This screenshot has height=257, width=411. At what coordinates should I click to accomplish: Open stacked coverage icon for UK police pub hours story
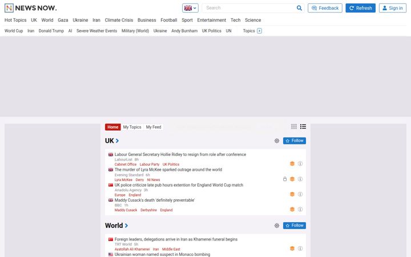tap(292, 194)
